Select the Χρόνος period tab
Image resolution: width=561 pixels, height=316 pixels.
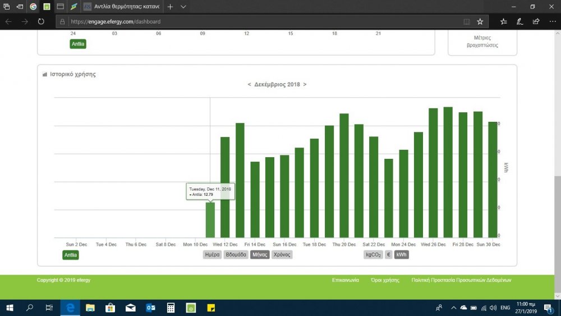click(282, 255)
